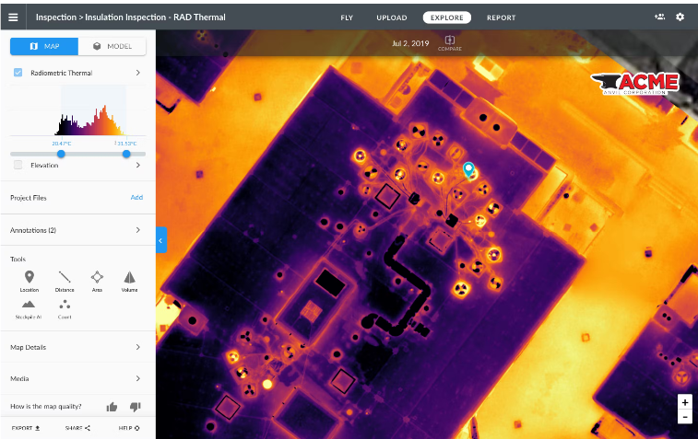Open the settings gear icon
Viewport: 698px width, 439px height.
680,17
